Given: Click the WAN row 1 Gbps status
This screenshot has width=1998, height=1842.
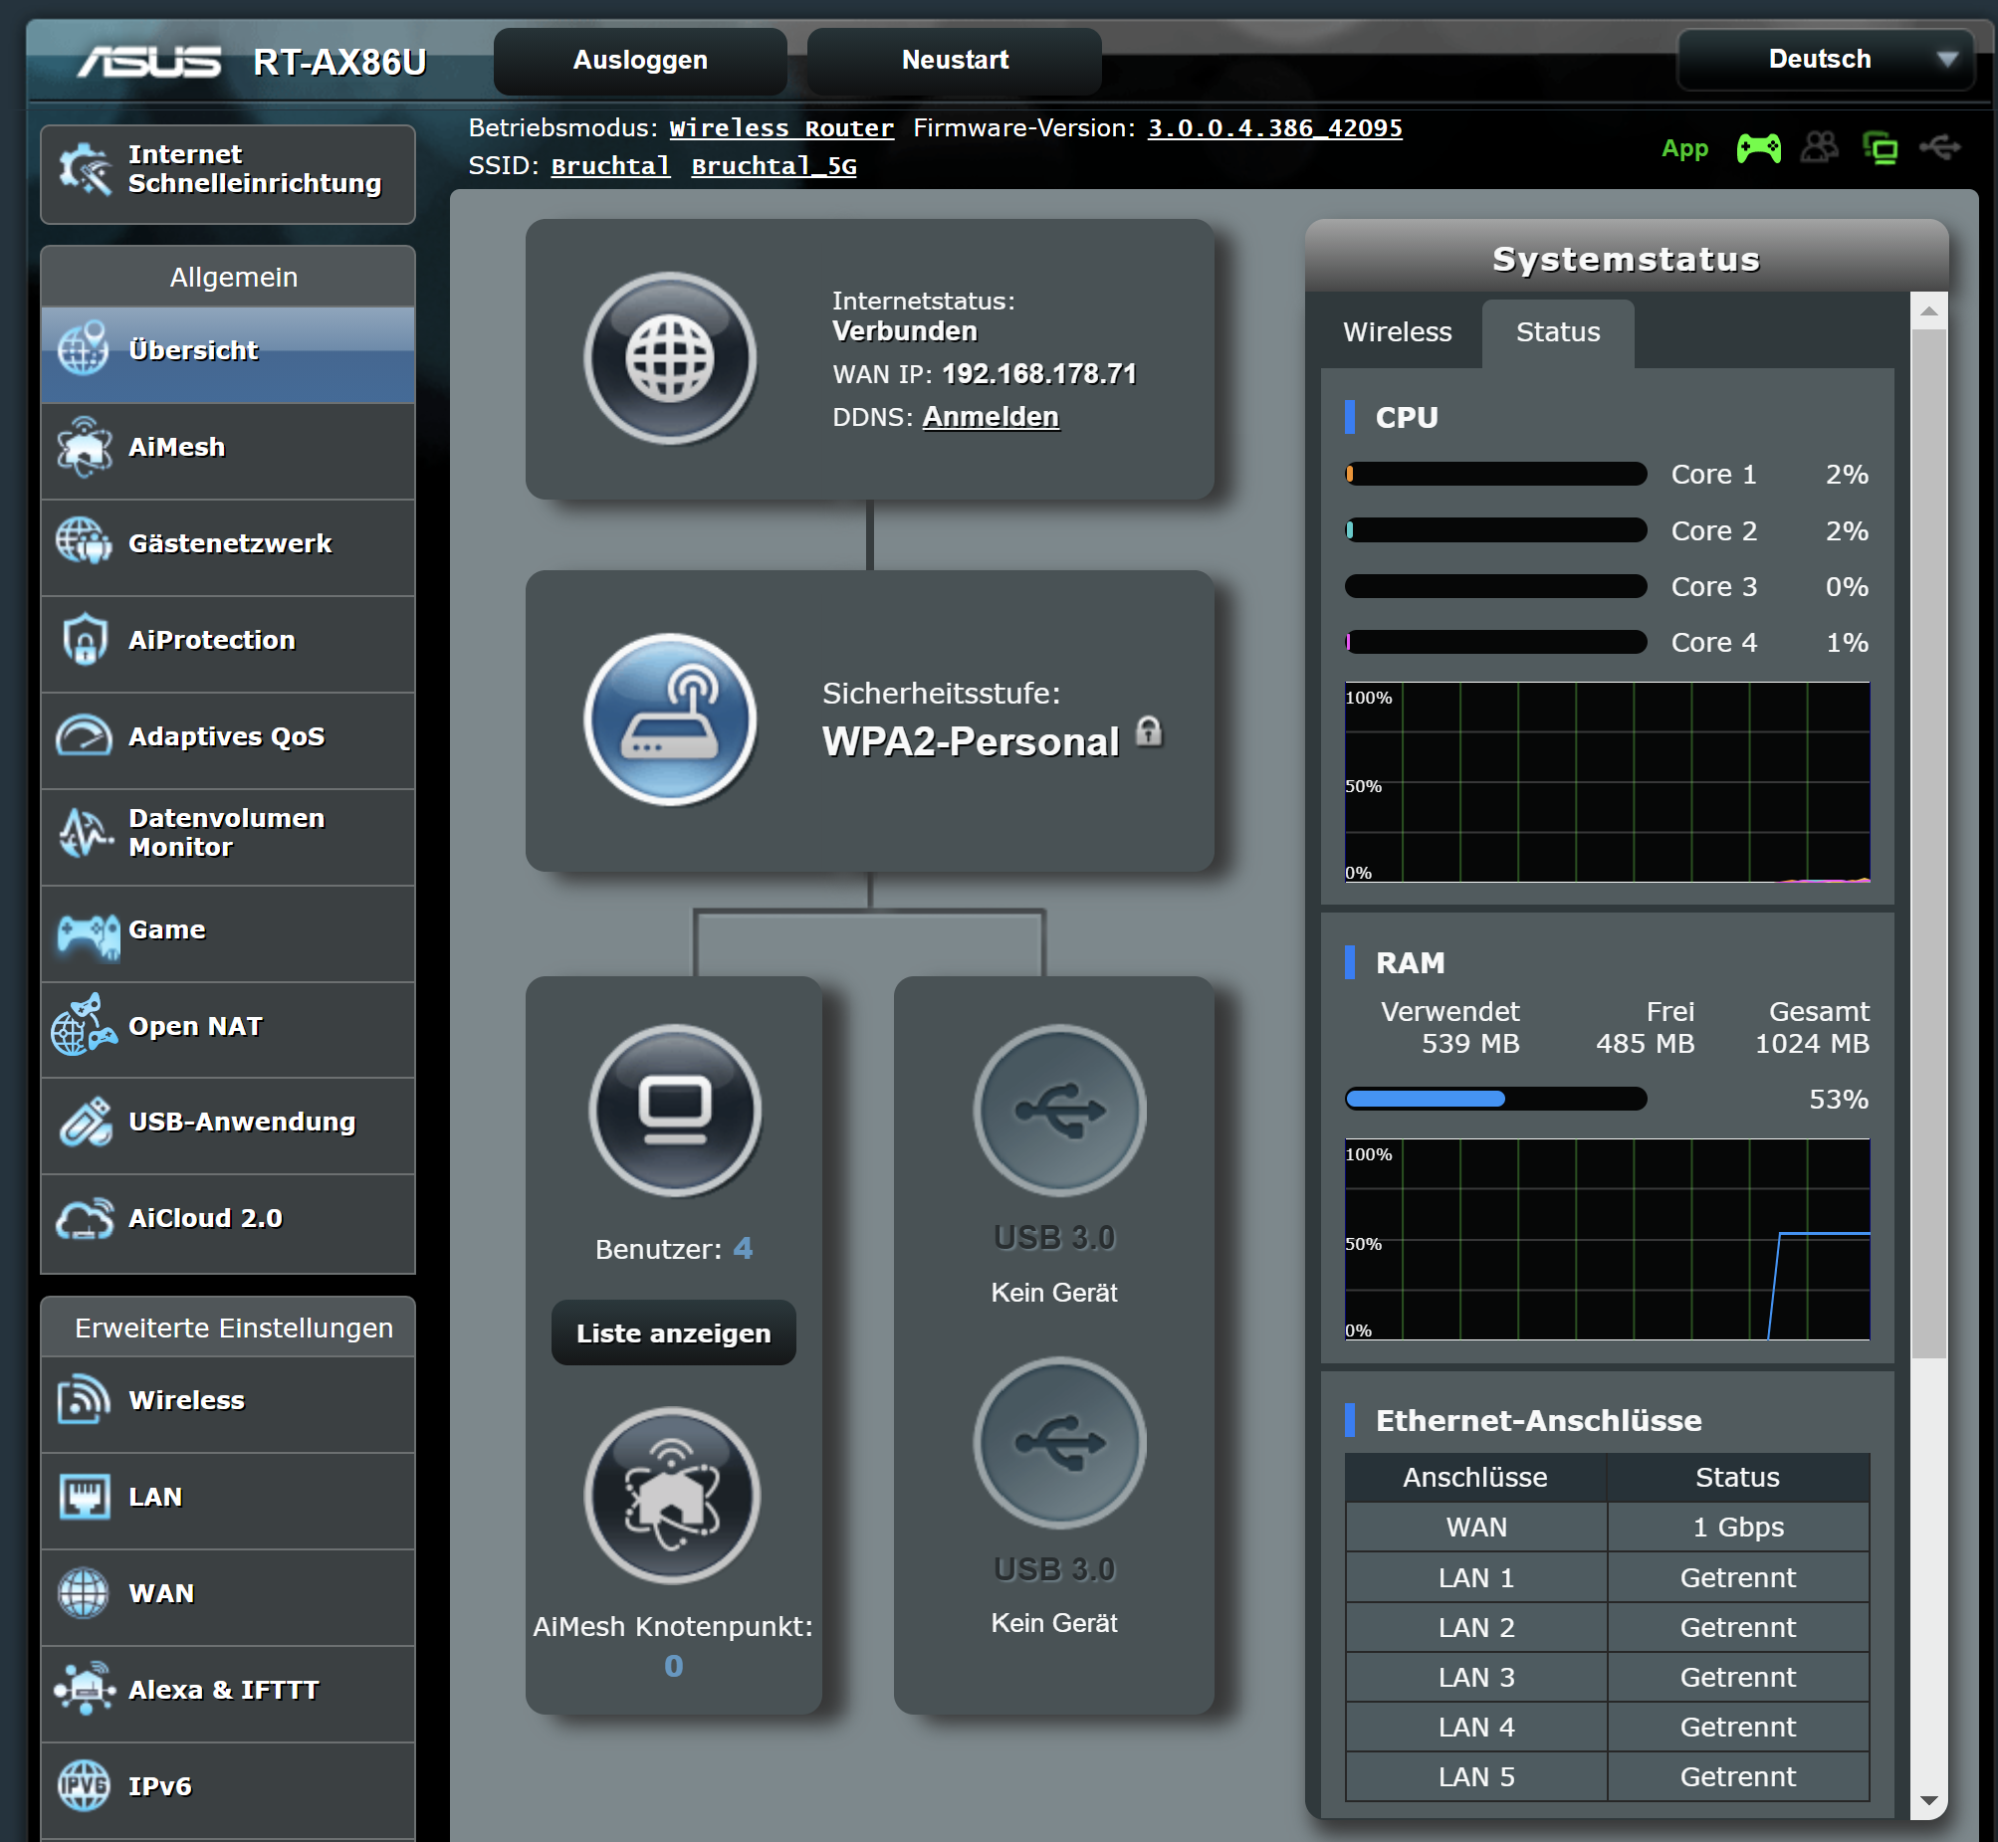Looking at the screenshot, I should coord(1738,1527).
